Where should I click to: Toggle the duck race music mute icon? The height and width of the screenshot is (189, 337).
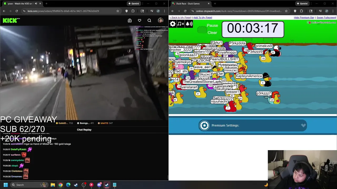[181, 24]
